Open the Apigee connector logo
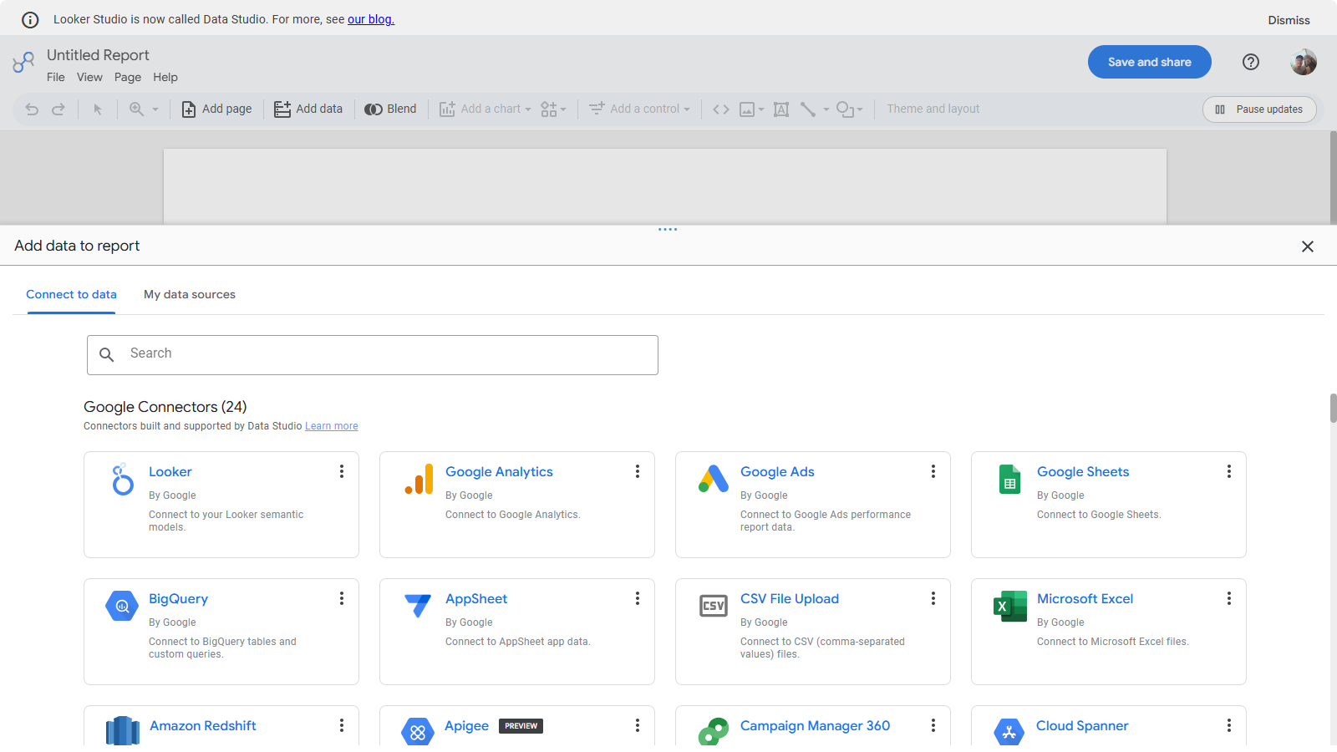 pos(418,732)
